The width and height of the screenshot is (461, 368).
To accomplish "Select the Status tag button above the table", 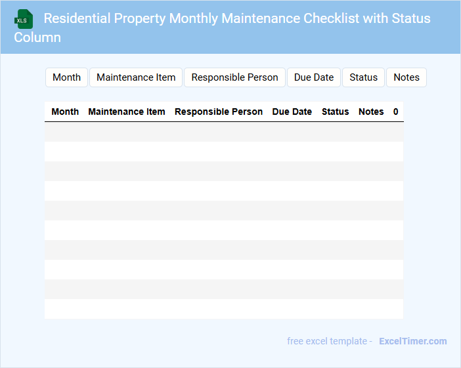I will tap(363, 77).
